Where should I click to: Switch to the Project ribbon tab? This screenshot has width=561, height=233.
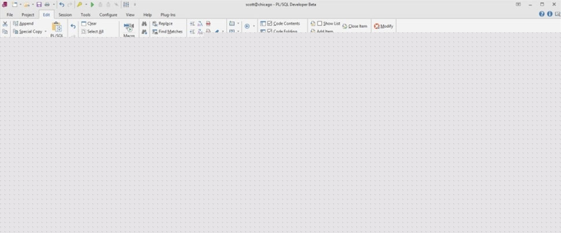(x=28, y=15)
